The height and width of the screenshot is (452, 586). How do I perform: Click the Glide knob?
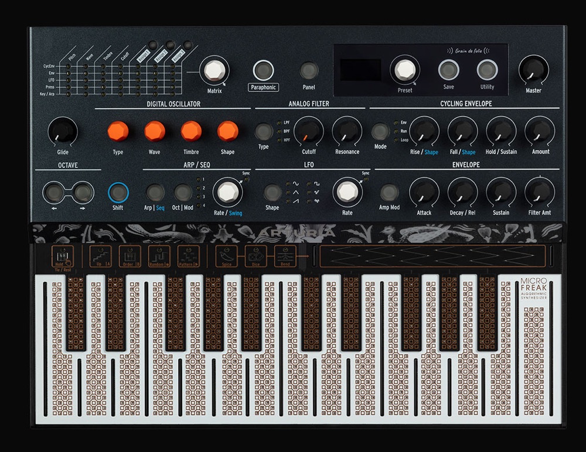pos(63,132)
